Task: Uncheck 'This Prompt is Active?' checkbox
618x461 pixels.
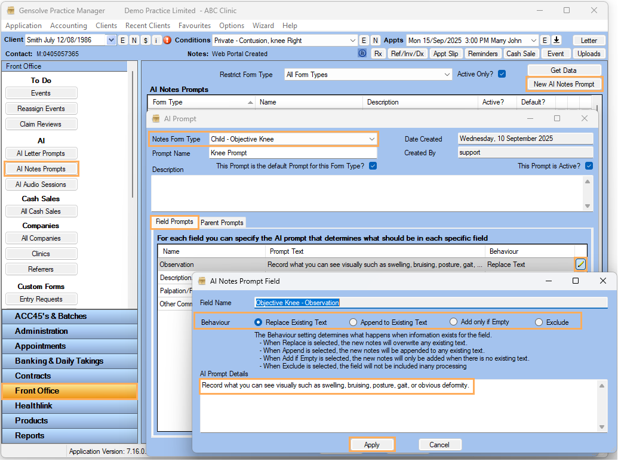Action: point(589,166)
